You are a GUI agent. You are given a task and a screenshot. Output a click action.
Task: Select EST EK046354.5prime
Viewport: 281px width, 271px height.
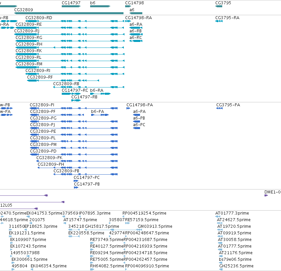(32, 269)
